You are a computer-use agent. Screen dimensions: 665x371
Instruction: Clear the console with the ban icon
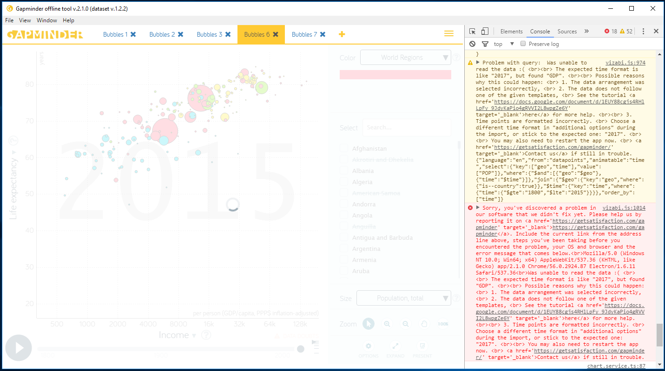(x=473, y=44)
